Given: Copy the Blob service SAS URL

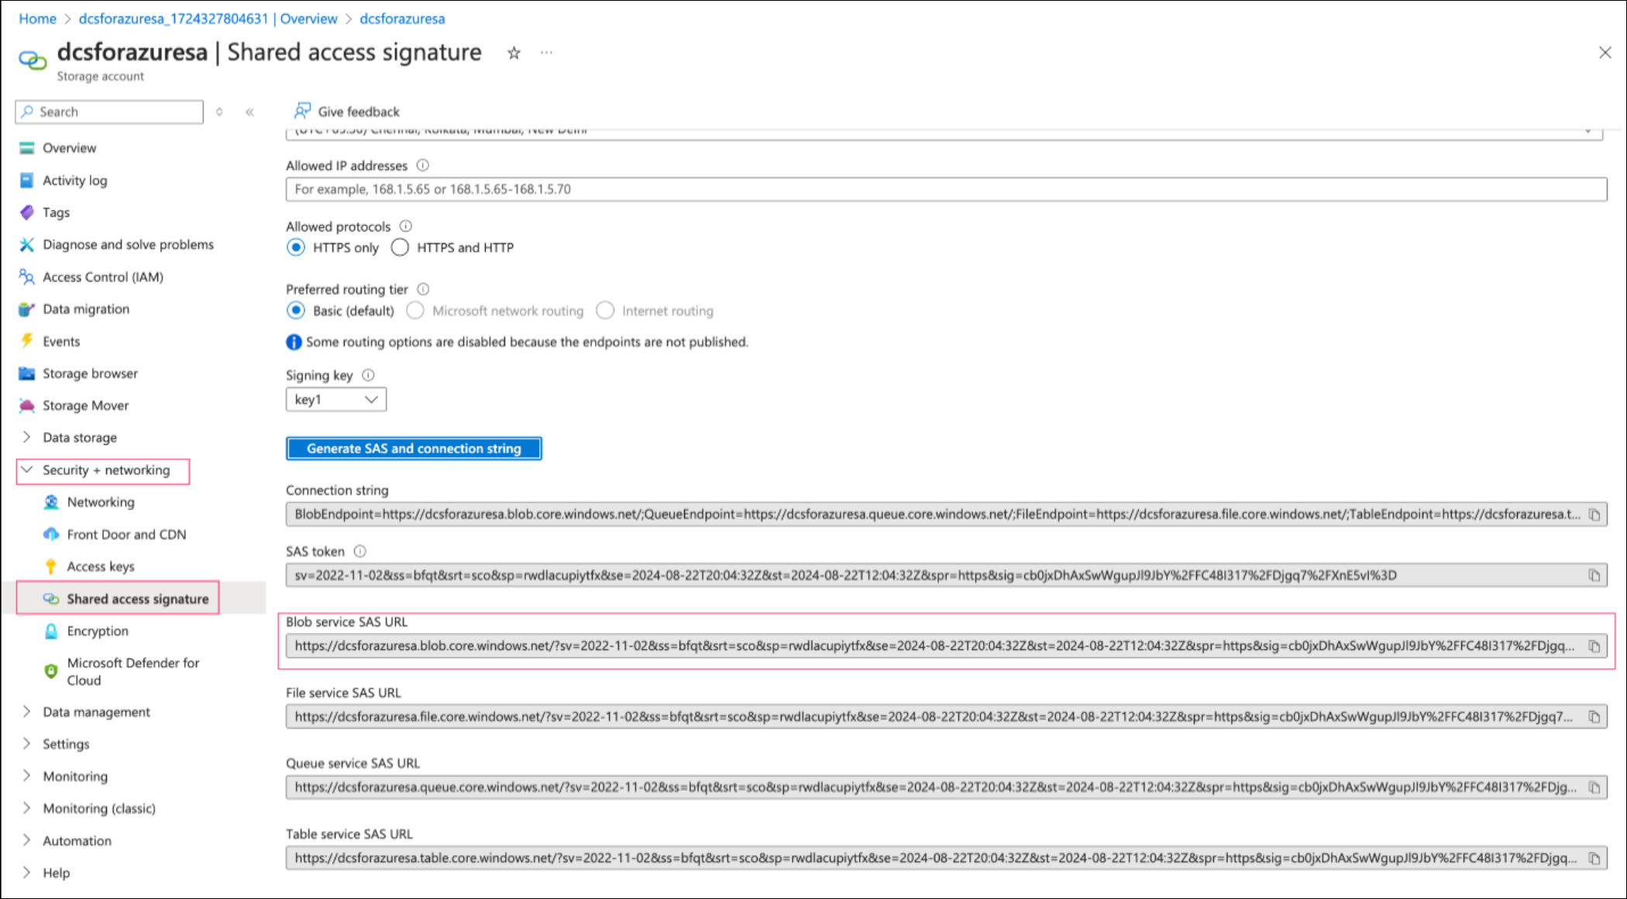Looking at the screenshot, I should tap(1594, 647).
